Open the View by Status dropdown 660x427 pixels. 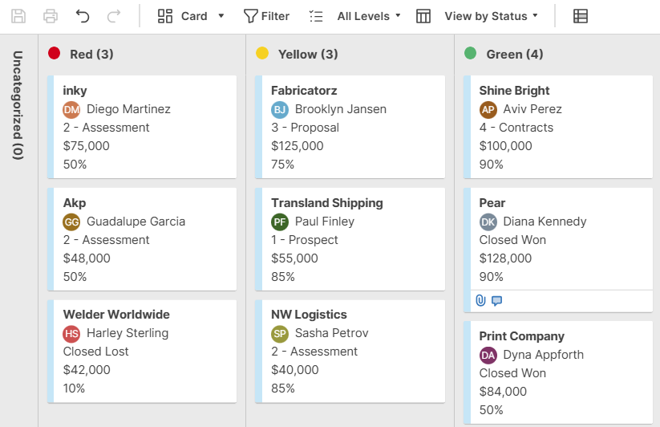coord(491,16)
